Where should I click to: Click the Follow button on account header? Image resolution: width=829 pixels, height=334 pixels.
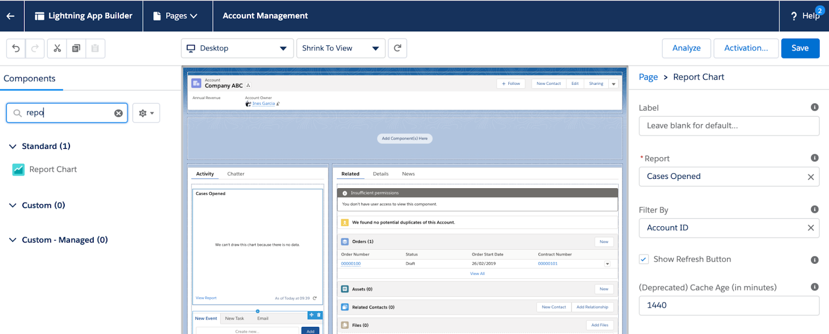511,84
